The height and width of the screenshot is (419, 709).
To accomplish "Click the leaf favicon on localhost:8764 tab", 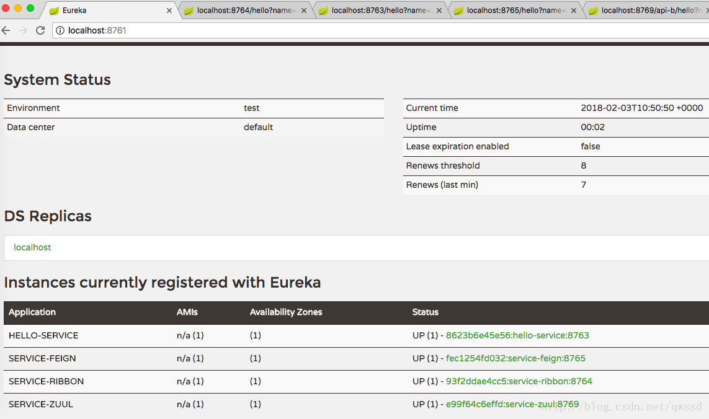I will pyautogui.click(x=189, y=11).
